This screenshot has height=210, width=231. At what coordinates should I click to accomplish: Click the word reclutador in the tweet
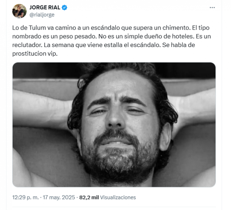pos(27,45)
